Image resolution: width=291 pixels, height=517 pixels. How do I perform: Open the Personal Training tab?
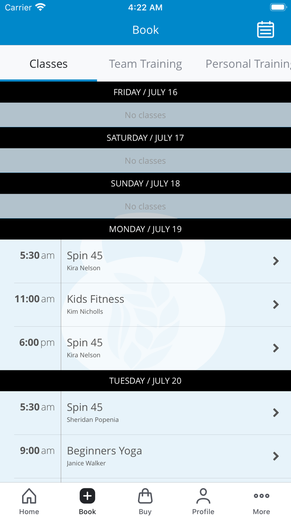[x=247, y=64]
